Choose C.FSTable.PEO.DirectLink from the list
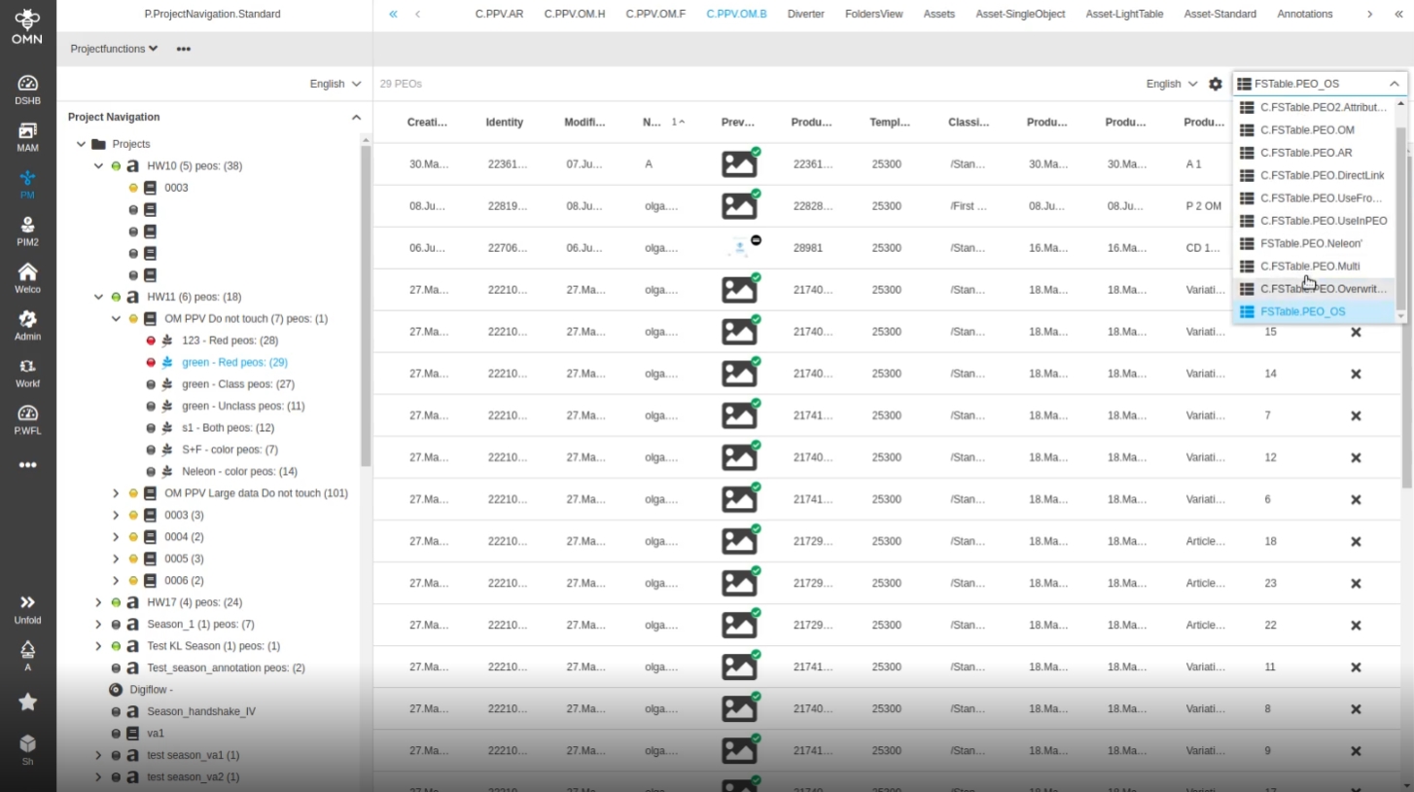Viewport: 1414px width, 792px height. [x=1315, y=175]
